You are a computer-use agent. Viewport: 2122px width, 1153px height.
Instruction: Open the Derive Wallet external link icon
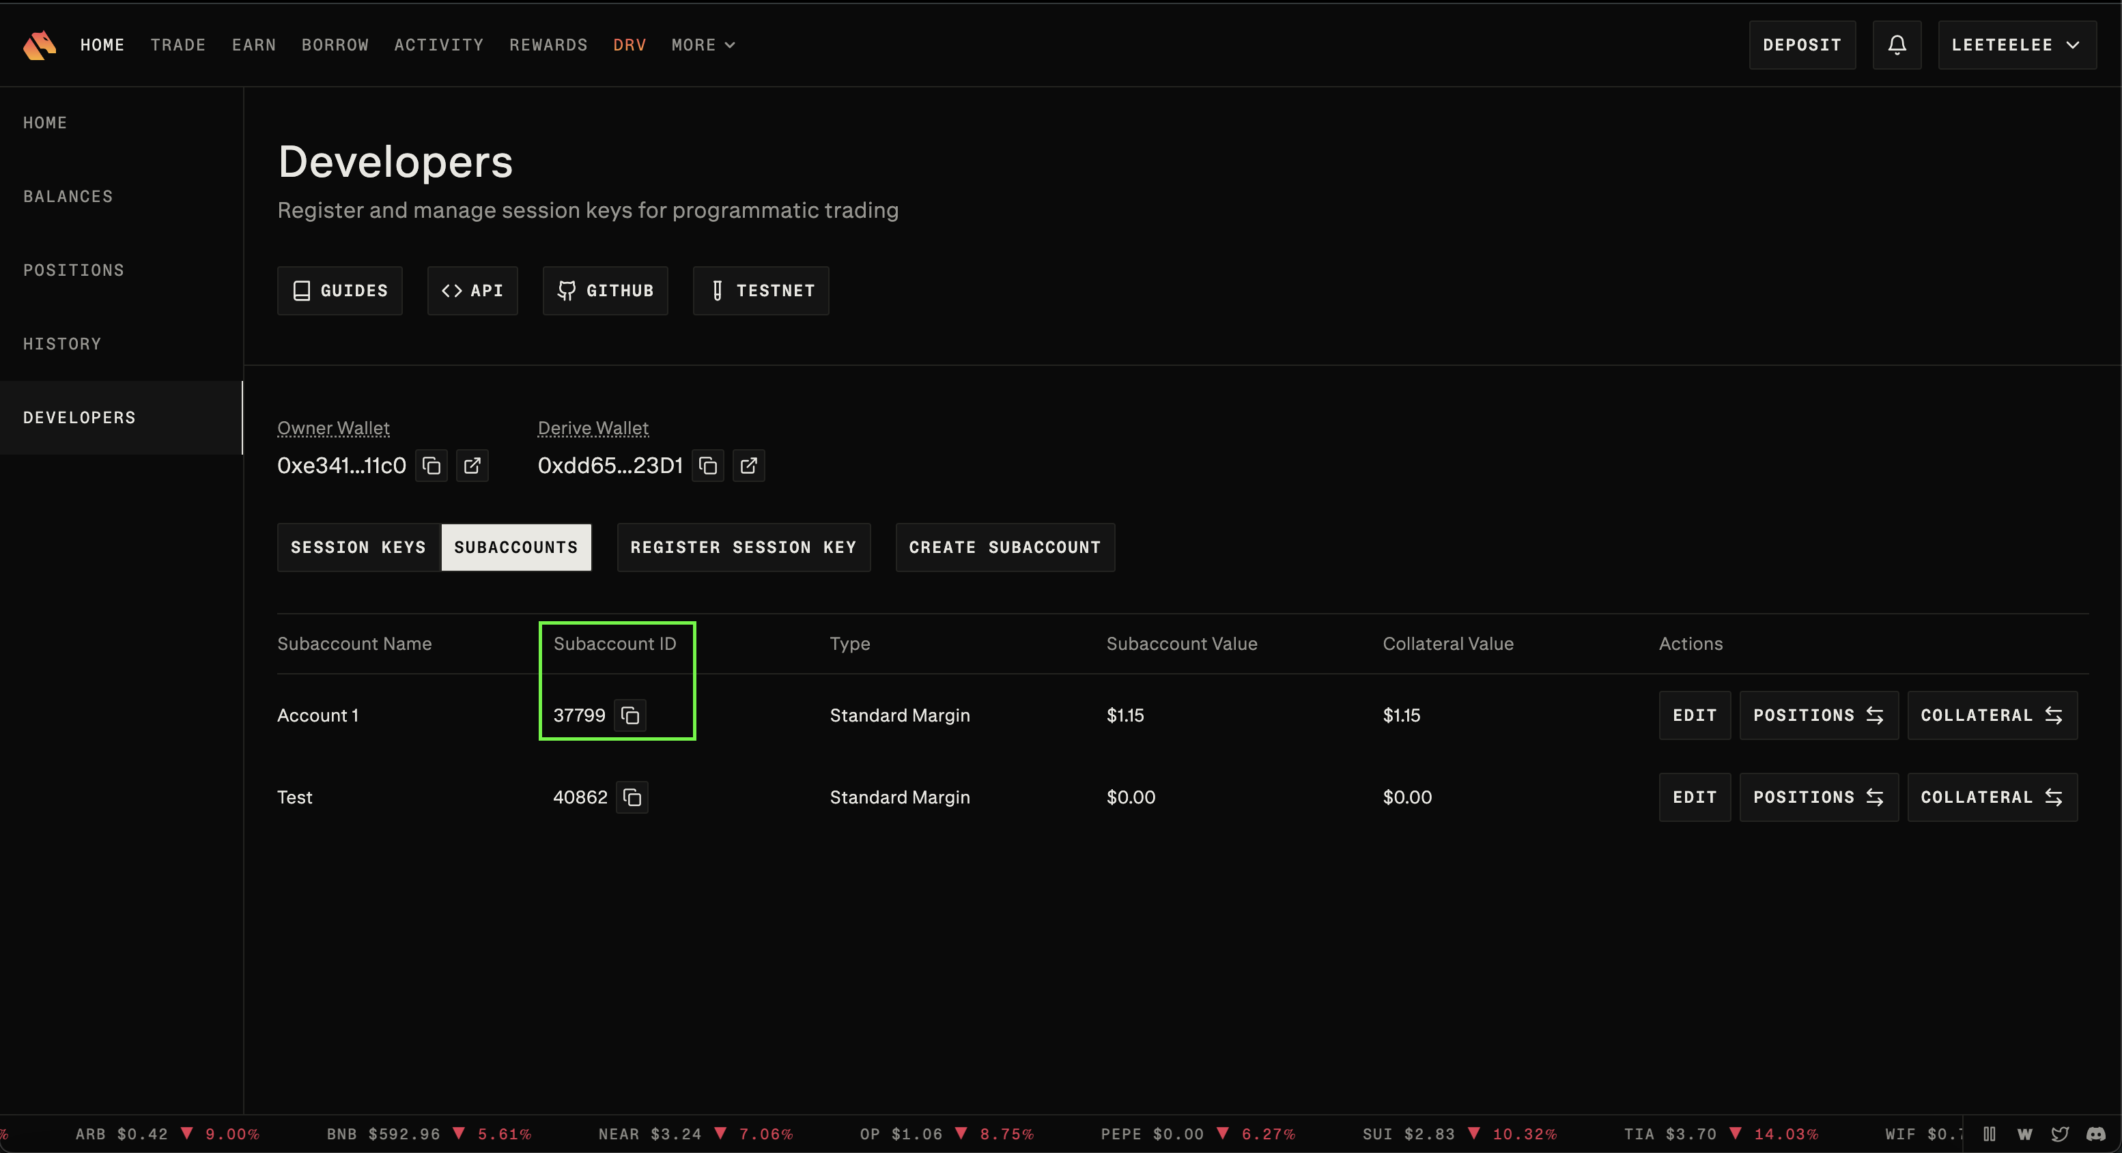[x=748, y=466]
